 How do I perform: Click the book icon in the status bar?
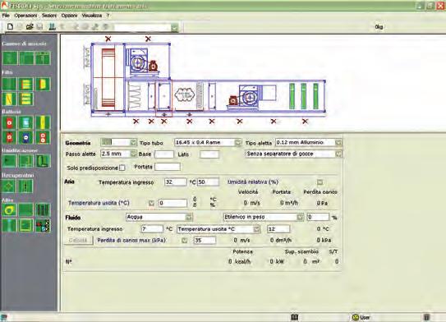pos(295,317)
